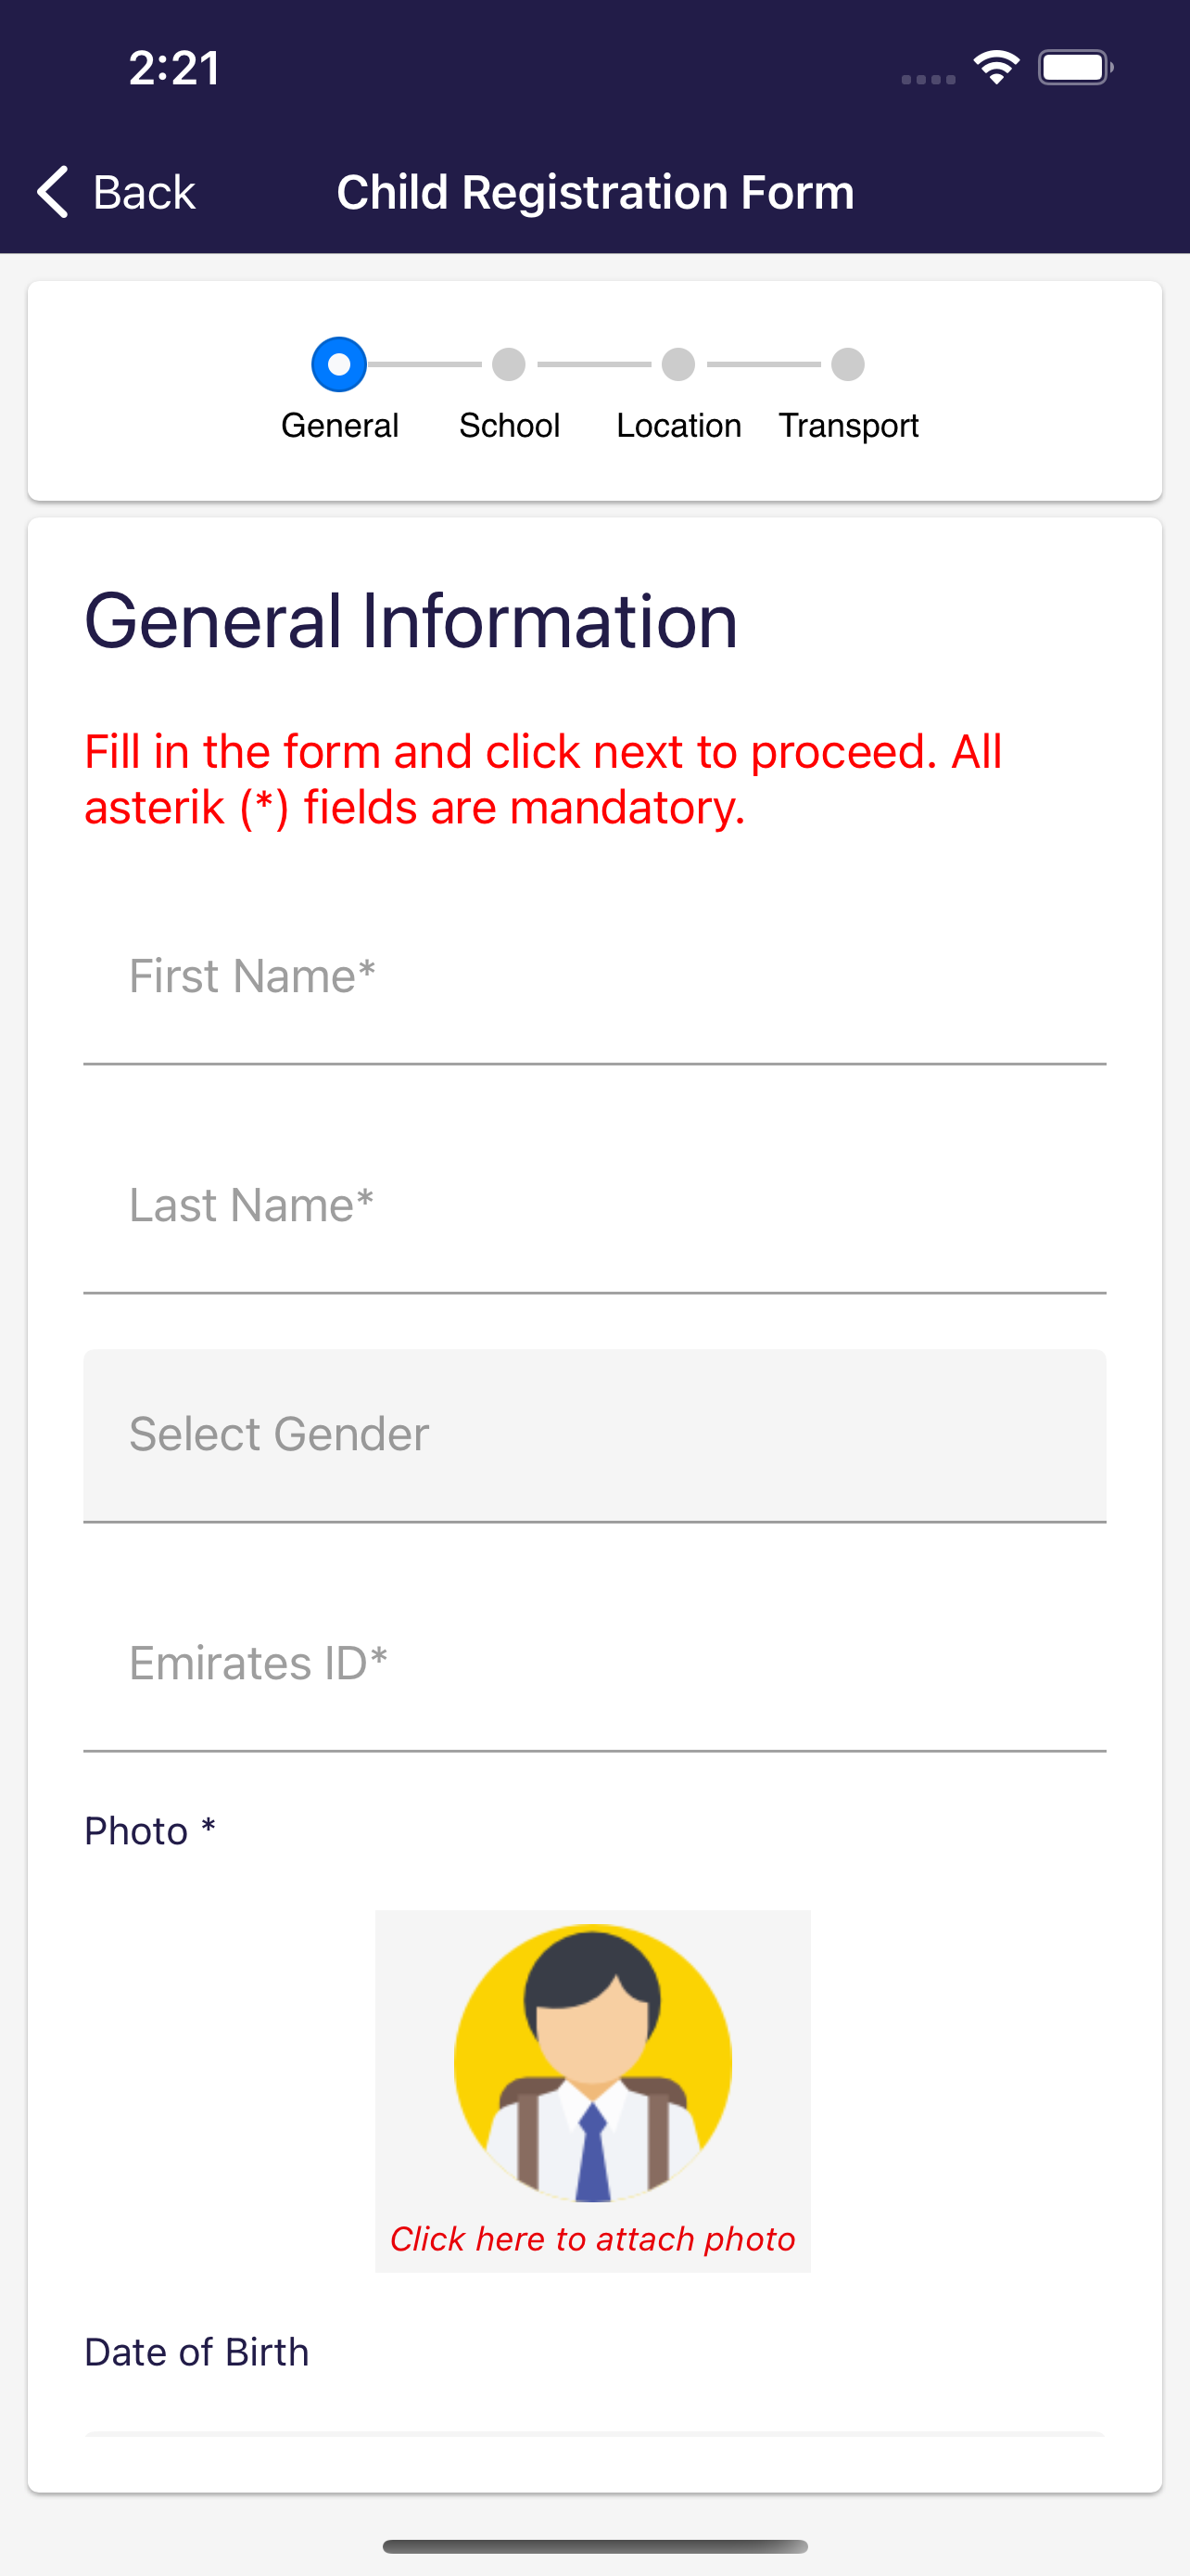Select the Transport step circle

[848, 365]
